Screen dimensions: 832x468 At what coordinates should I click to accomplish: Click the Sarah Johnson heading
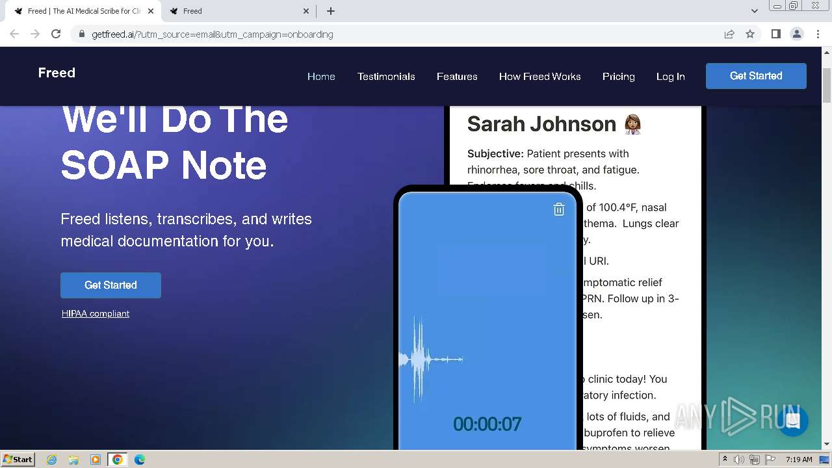pyautogui.click(x=541, y=124)
